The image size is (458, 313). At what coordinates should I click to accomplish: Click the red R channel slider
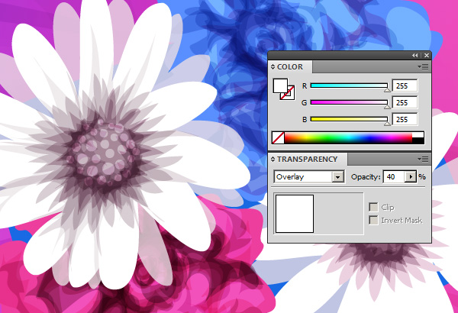pos(349,86)
